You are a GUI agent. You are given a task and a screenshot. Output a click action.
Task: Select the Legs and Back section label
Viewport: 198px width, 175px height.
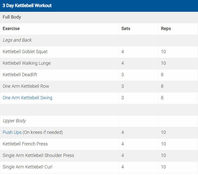[17, 40]
